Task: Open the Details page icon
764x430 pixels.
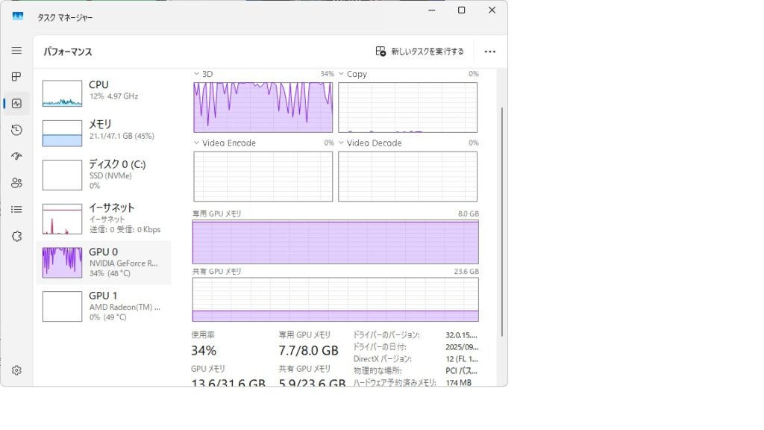Action: click(16, 210)
